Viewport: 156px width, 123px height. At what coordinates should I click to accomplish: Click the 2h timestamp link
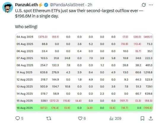pyautogui.click(x=90, y=5)
